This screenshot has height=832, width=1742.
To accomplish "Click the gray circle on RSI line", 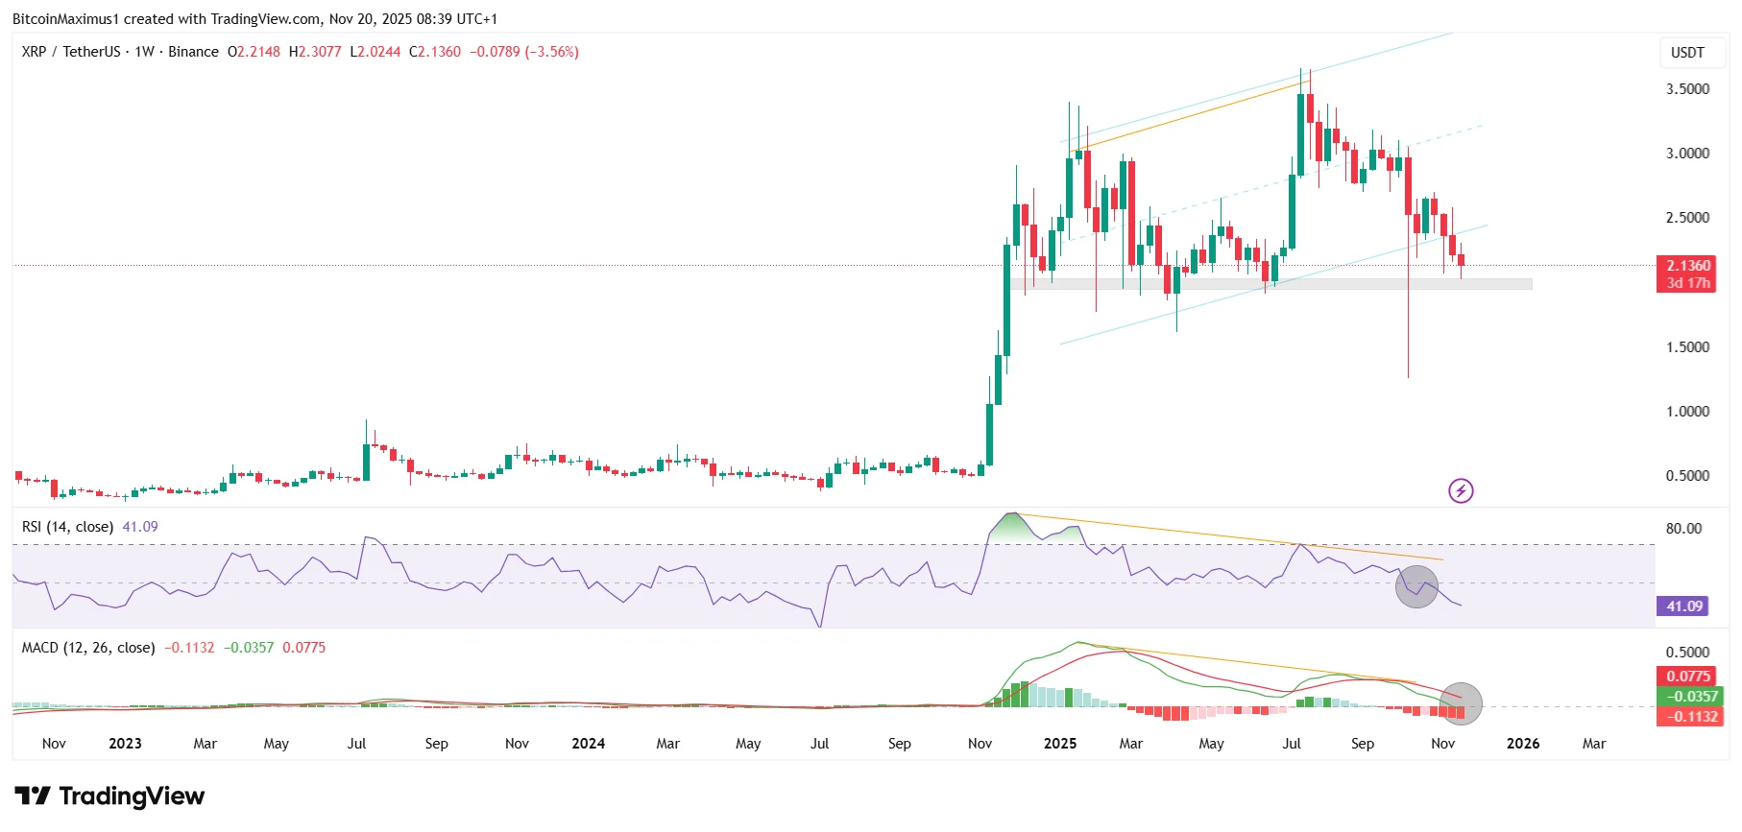I will [x=1416, y=586].
